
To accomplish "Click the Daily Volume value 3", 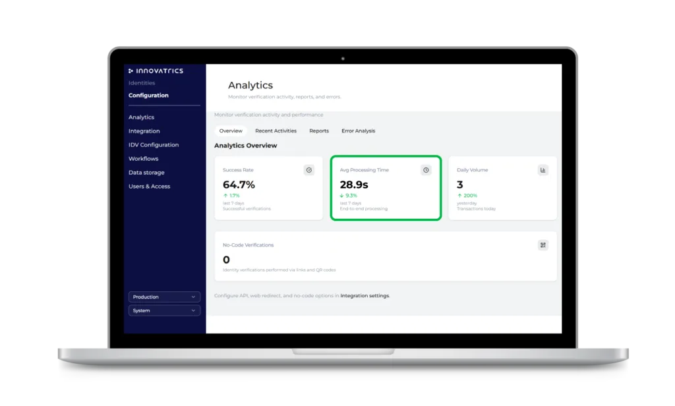I will click(x=459, y=185).
